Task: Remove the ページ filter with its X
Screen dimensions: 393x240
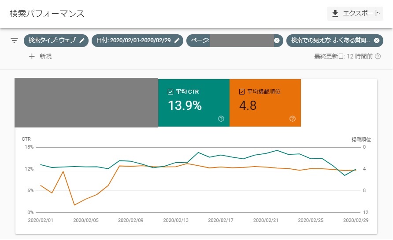Action: click(x=277, y=40)
